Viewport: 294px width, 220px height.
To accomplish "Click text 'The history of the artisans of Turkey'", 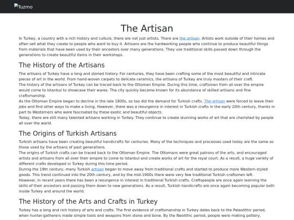I will pos(52,85).
